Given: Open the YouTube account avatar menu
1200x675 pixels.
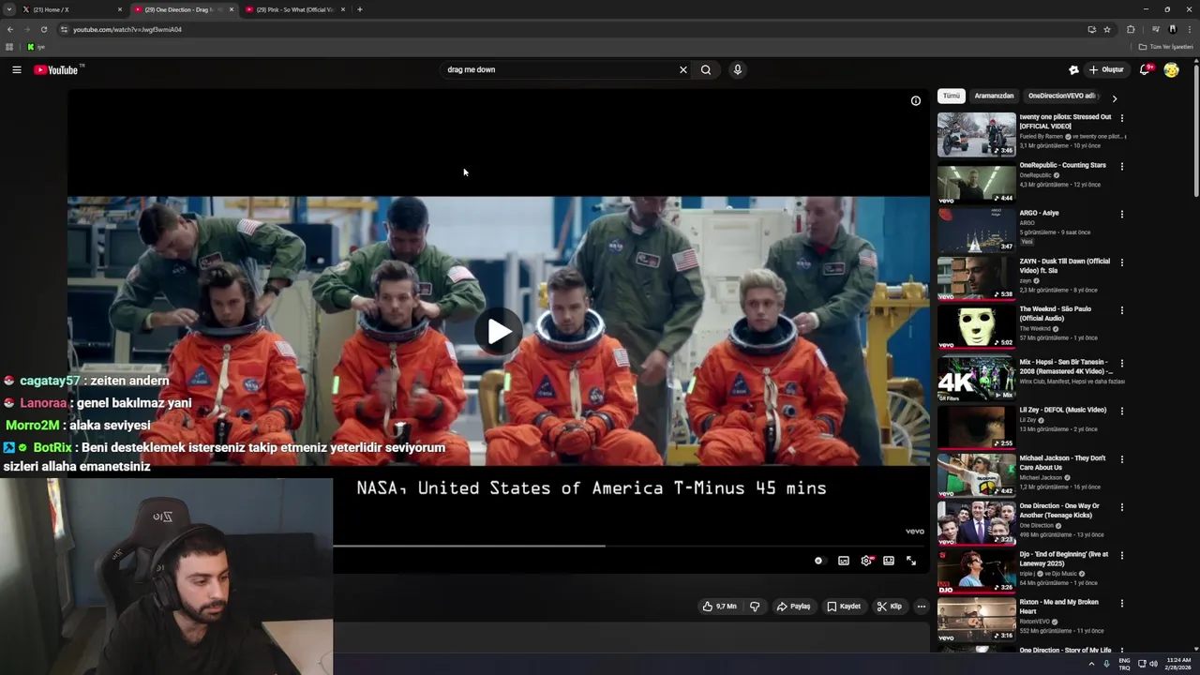Looking at the screenshot, I should pos(1171,69).
